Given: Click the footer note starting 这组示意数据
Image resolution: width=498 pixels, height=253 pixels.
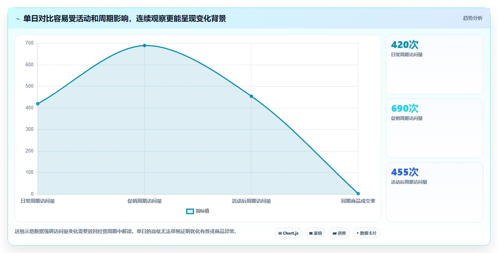Looking at the screenshot, I should point(126,231).
